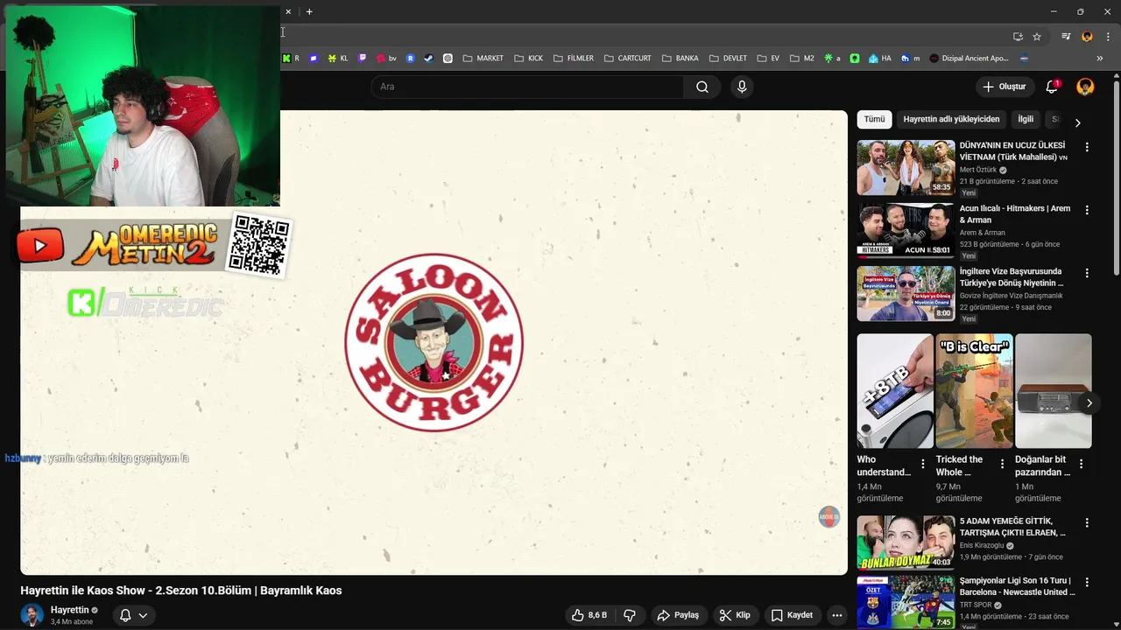
Task: Click the Saloon Burger video player
Action: pyautogui.click(x=434, y=342)
